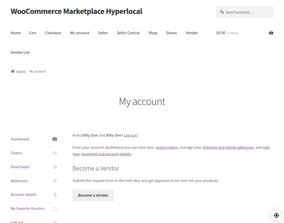The image size is (284, 223).
Task: Open the Vendor menu item
Action: [x=192, y=33]
